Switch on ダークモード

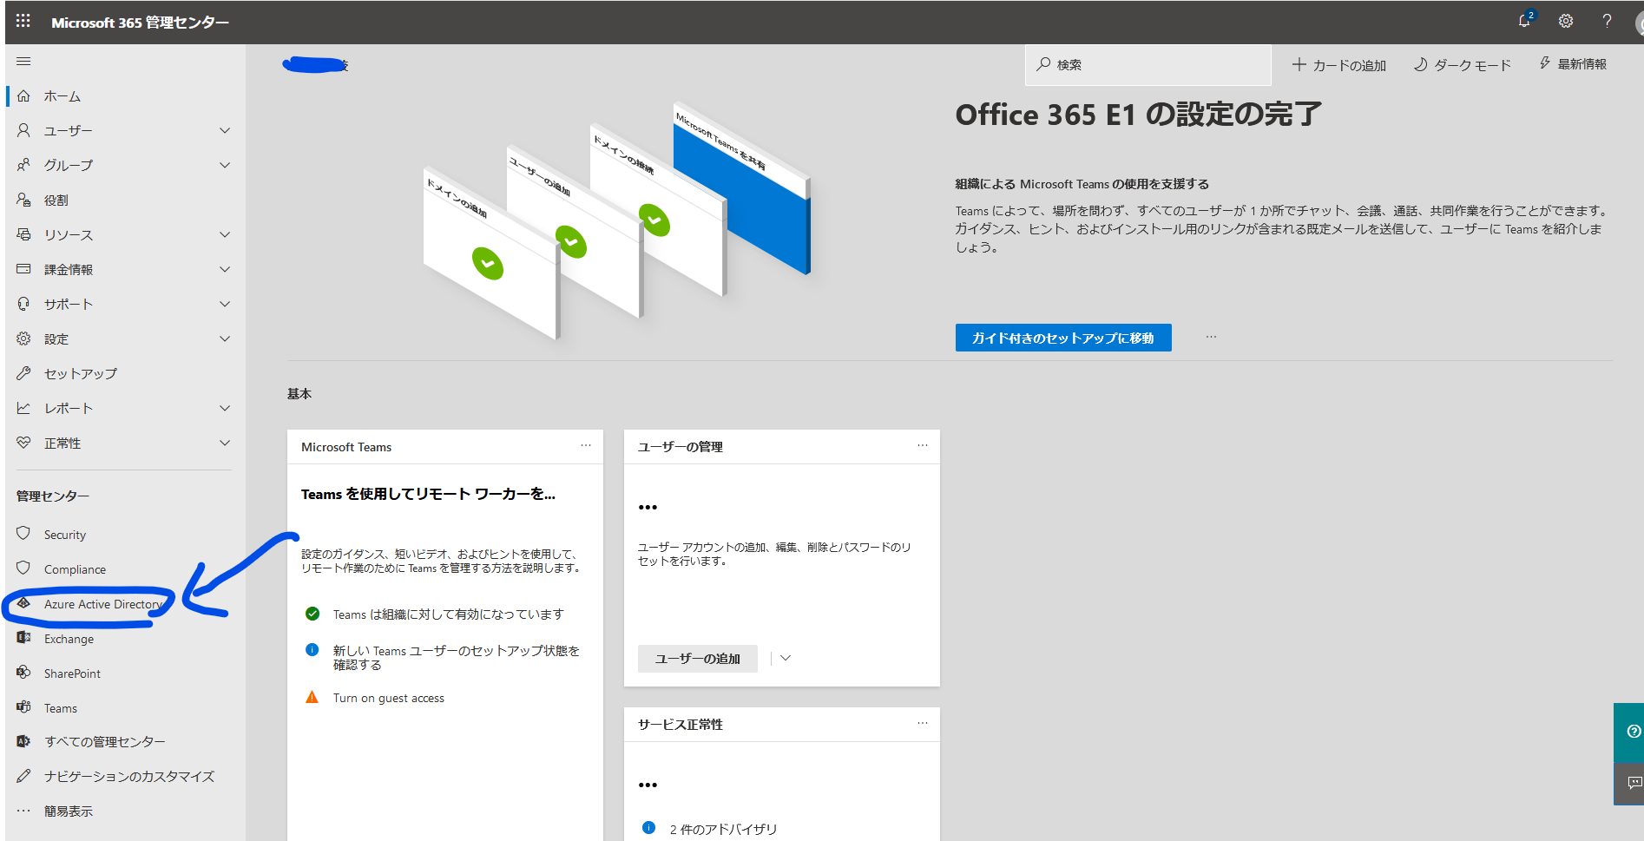tap(1463, 65)
